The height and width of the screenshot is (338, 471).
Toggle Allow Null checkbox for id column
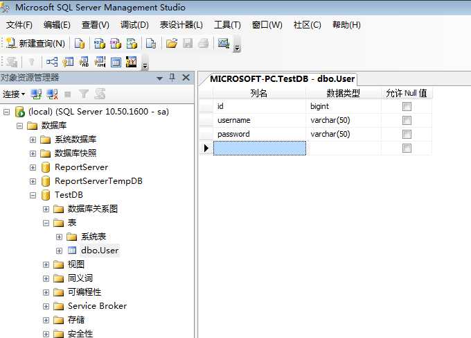click(x=407, y=107)
